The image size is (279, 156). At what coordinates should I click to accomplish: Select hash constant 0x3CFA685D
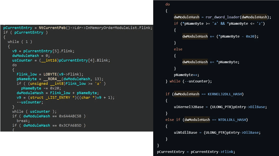[x=70, y=125]
